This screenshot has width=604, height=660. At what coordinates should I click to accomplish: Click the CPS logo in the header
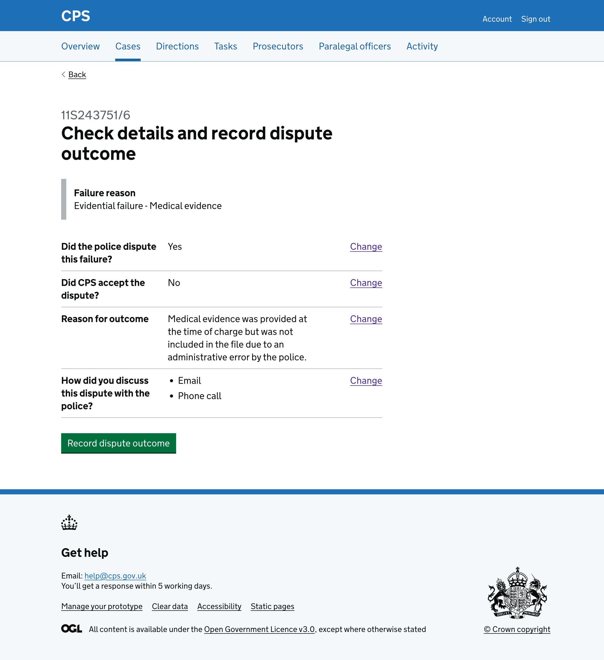76,15
